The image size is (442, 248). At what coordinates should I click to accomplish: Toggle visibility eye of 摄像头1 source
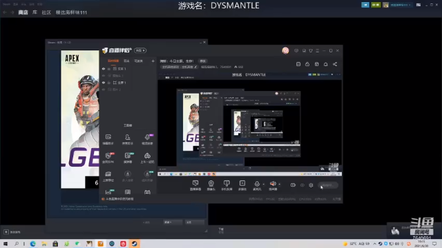pyautogui.click(x=104, y=76)
